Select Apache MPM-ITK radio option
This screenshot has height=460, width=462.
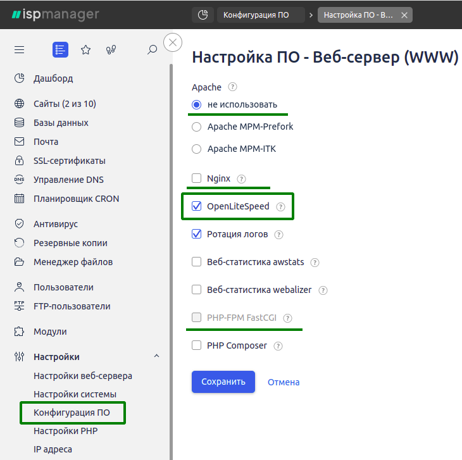click(x=197, y=149)
